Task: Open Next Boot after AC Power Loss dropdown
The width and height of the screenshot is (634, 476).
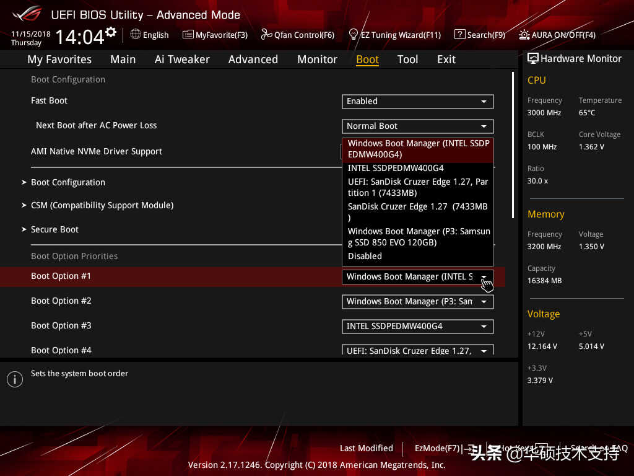Action: click(x=418, y=126)
